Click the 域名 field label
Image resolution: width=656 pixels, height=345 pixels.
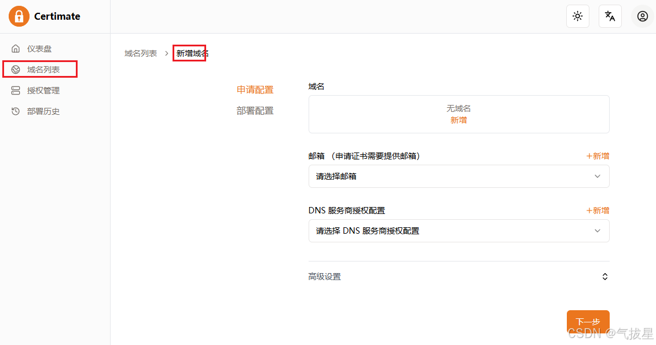coord(316,86)
